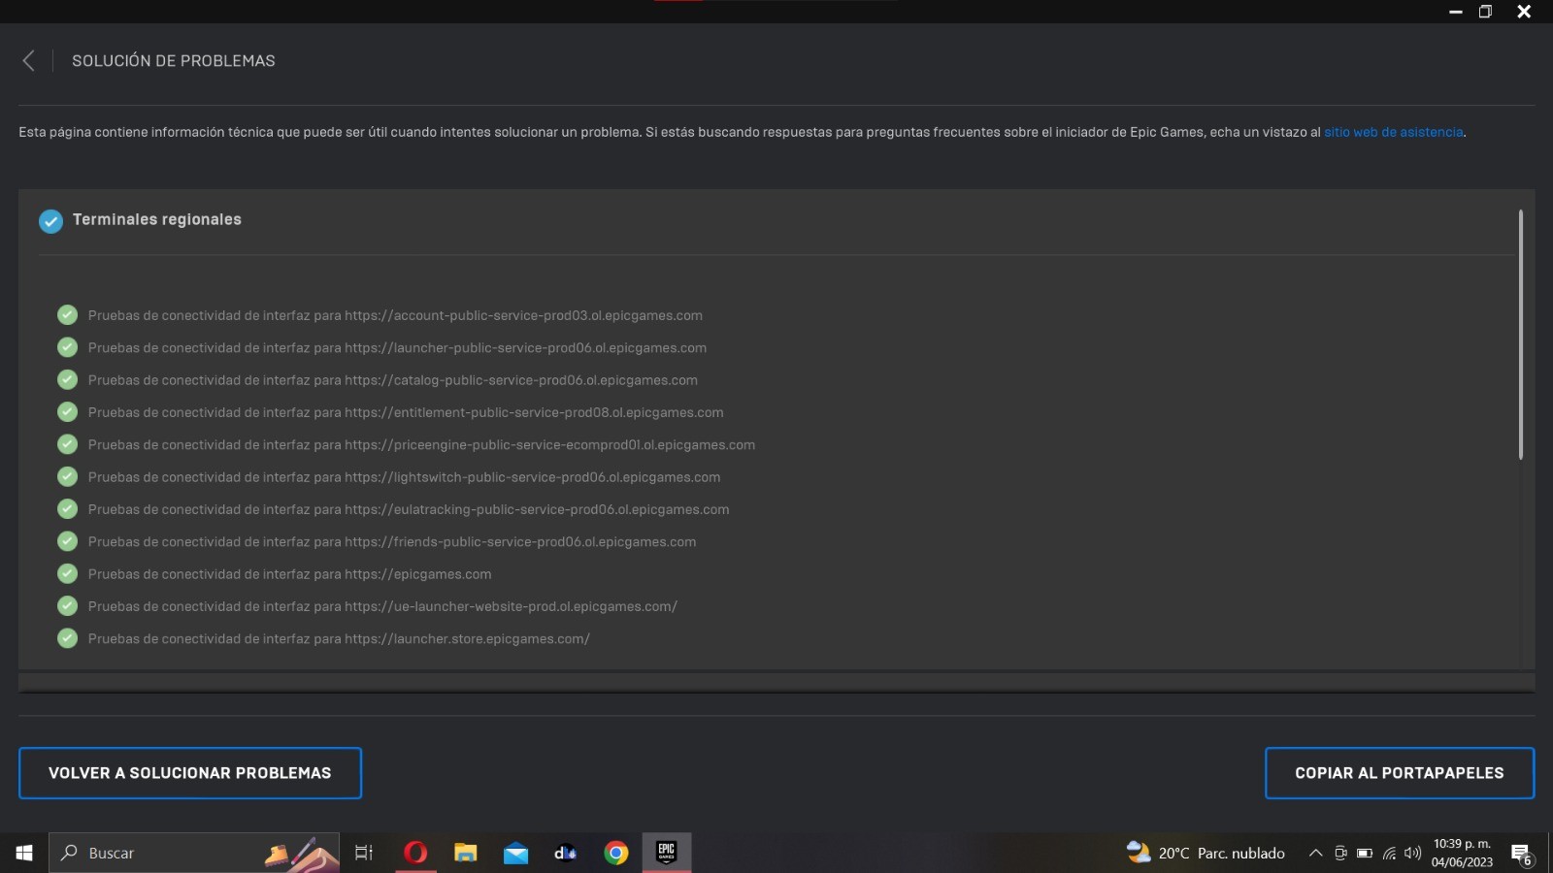Close the Epic Games Launcher window

coord(1524,12)
